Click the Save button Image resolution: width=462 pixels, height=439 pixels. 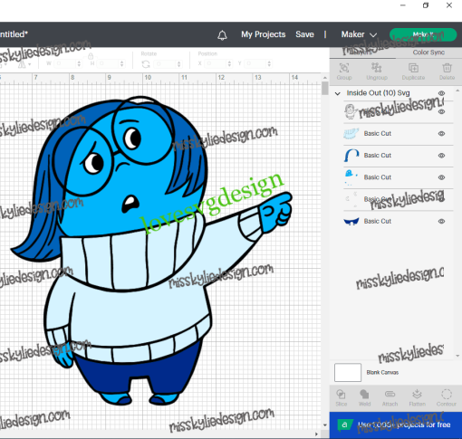pos(304,34)
